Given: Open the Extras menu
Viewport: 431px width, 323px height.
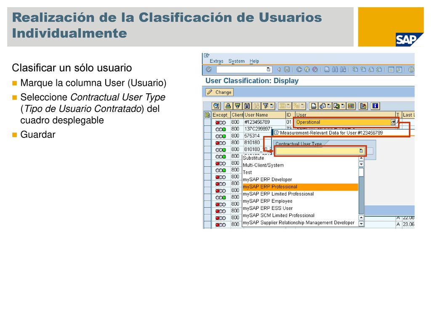Looking at the screenshot, I should [x=216, y=61].
